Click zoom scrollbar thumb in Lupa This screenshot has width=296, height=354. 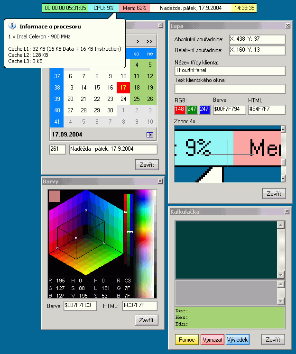(283, 163)
